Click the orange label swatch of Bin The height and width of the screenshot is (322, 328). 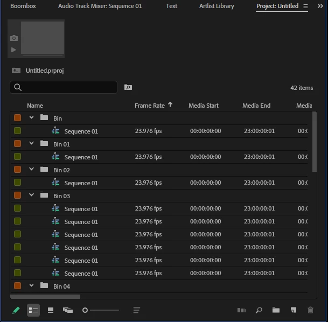click(17, 118)
